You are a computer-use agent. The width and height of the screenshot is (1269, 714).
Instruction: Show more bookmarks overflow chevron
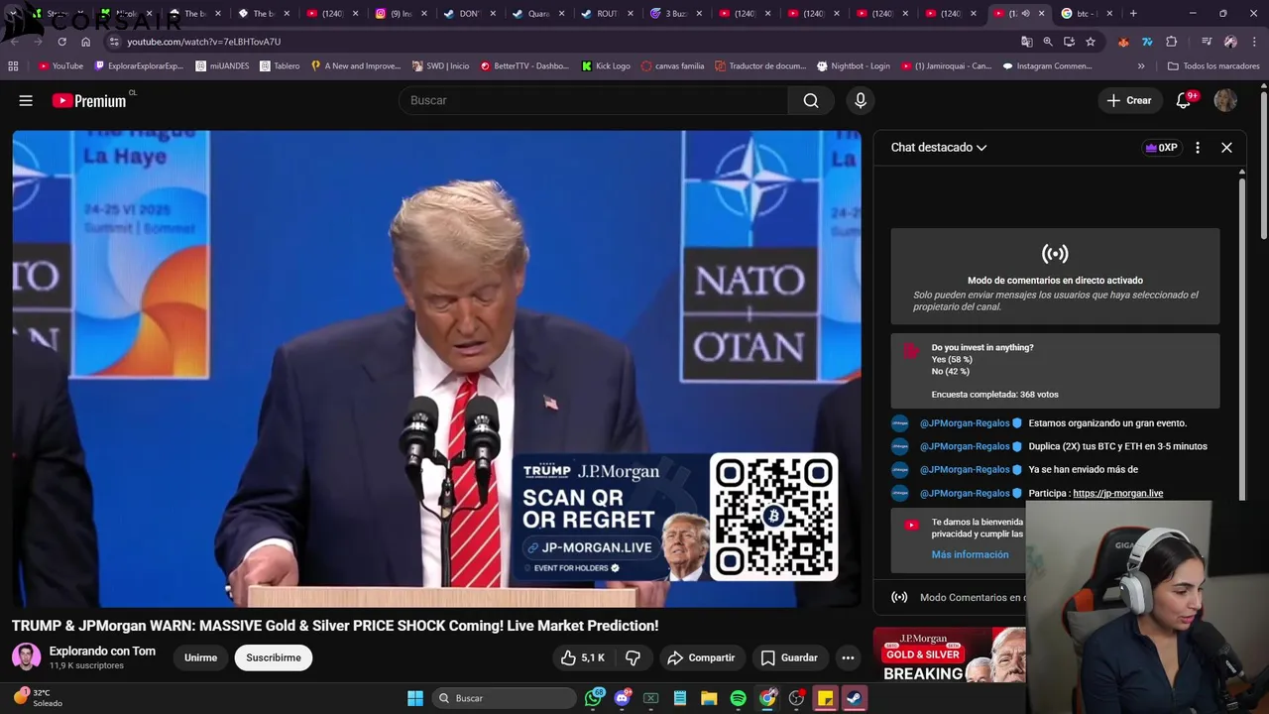(x=1141, y=66)
